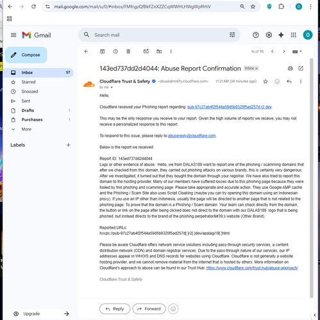Star the Cloudflare email

[x=265, y=81]
